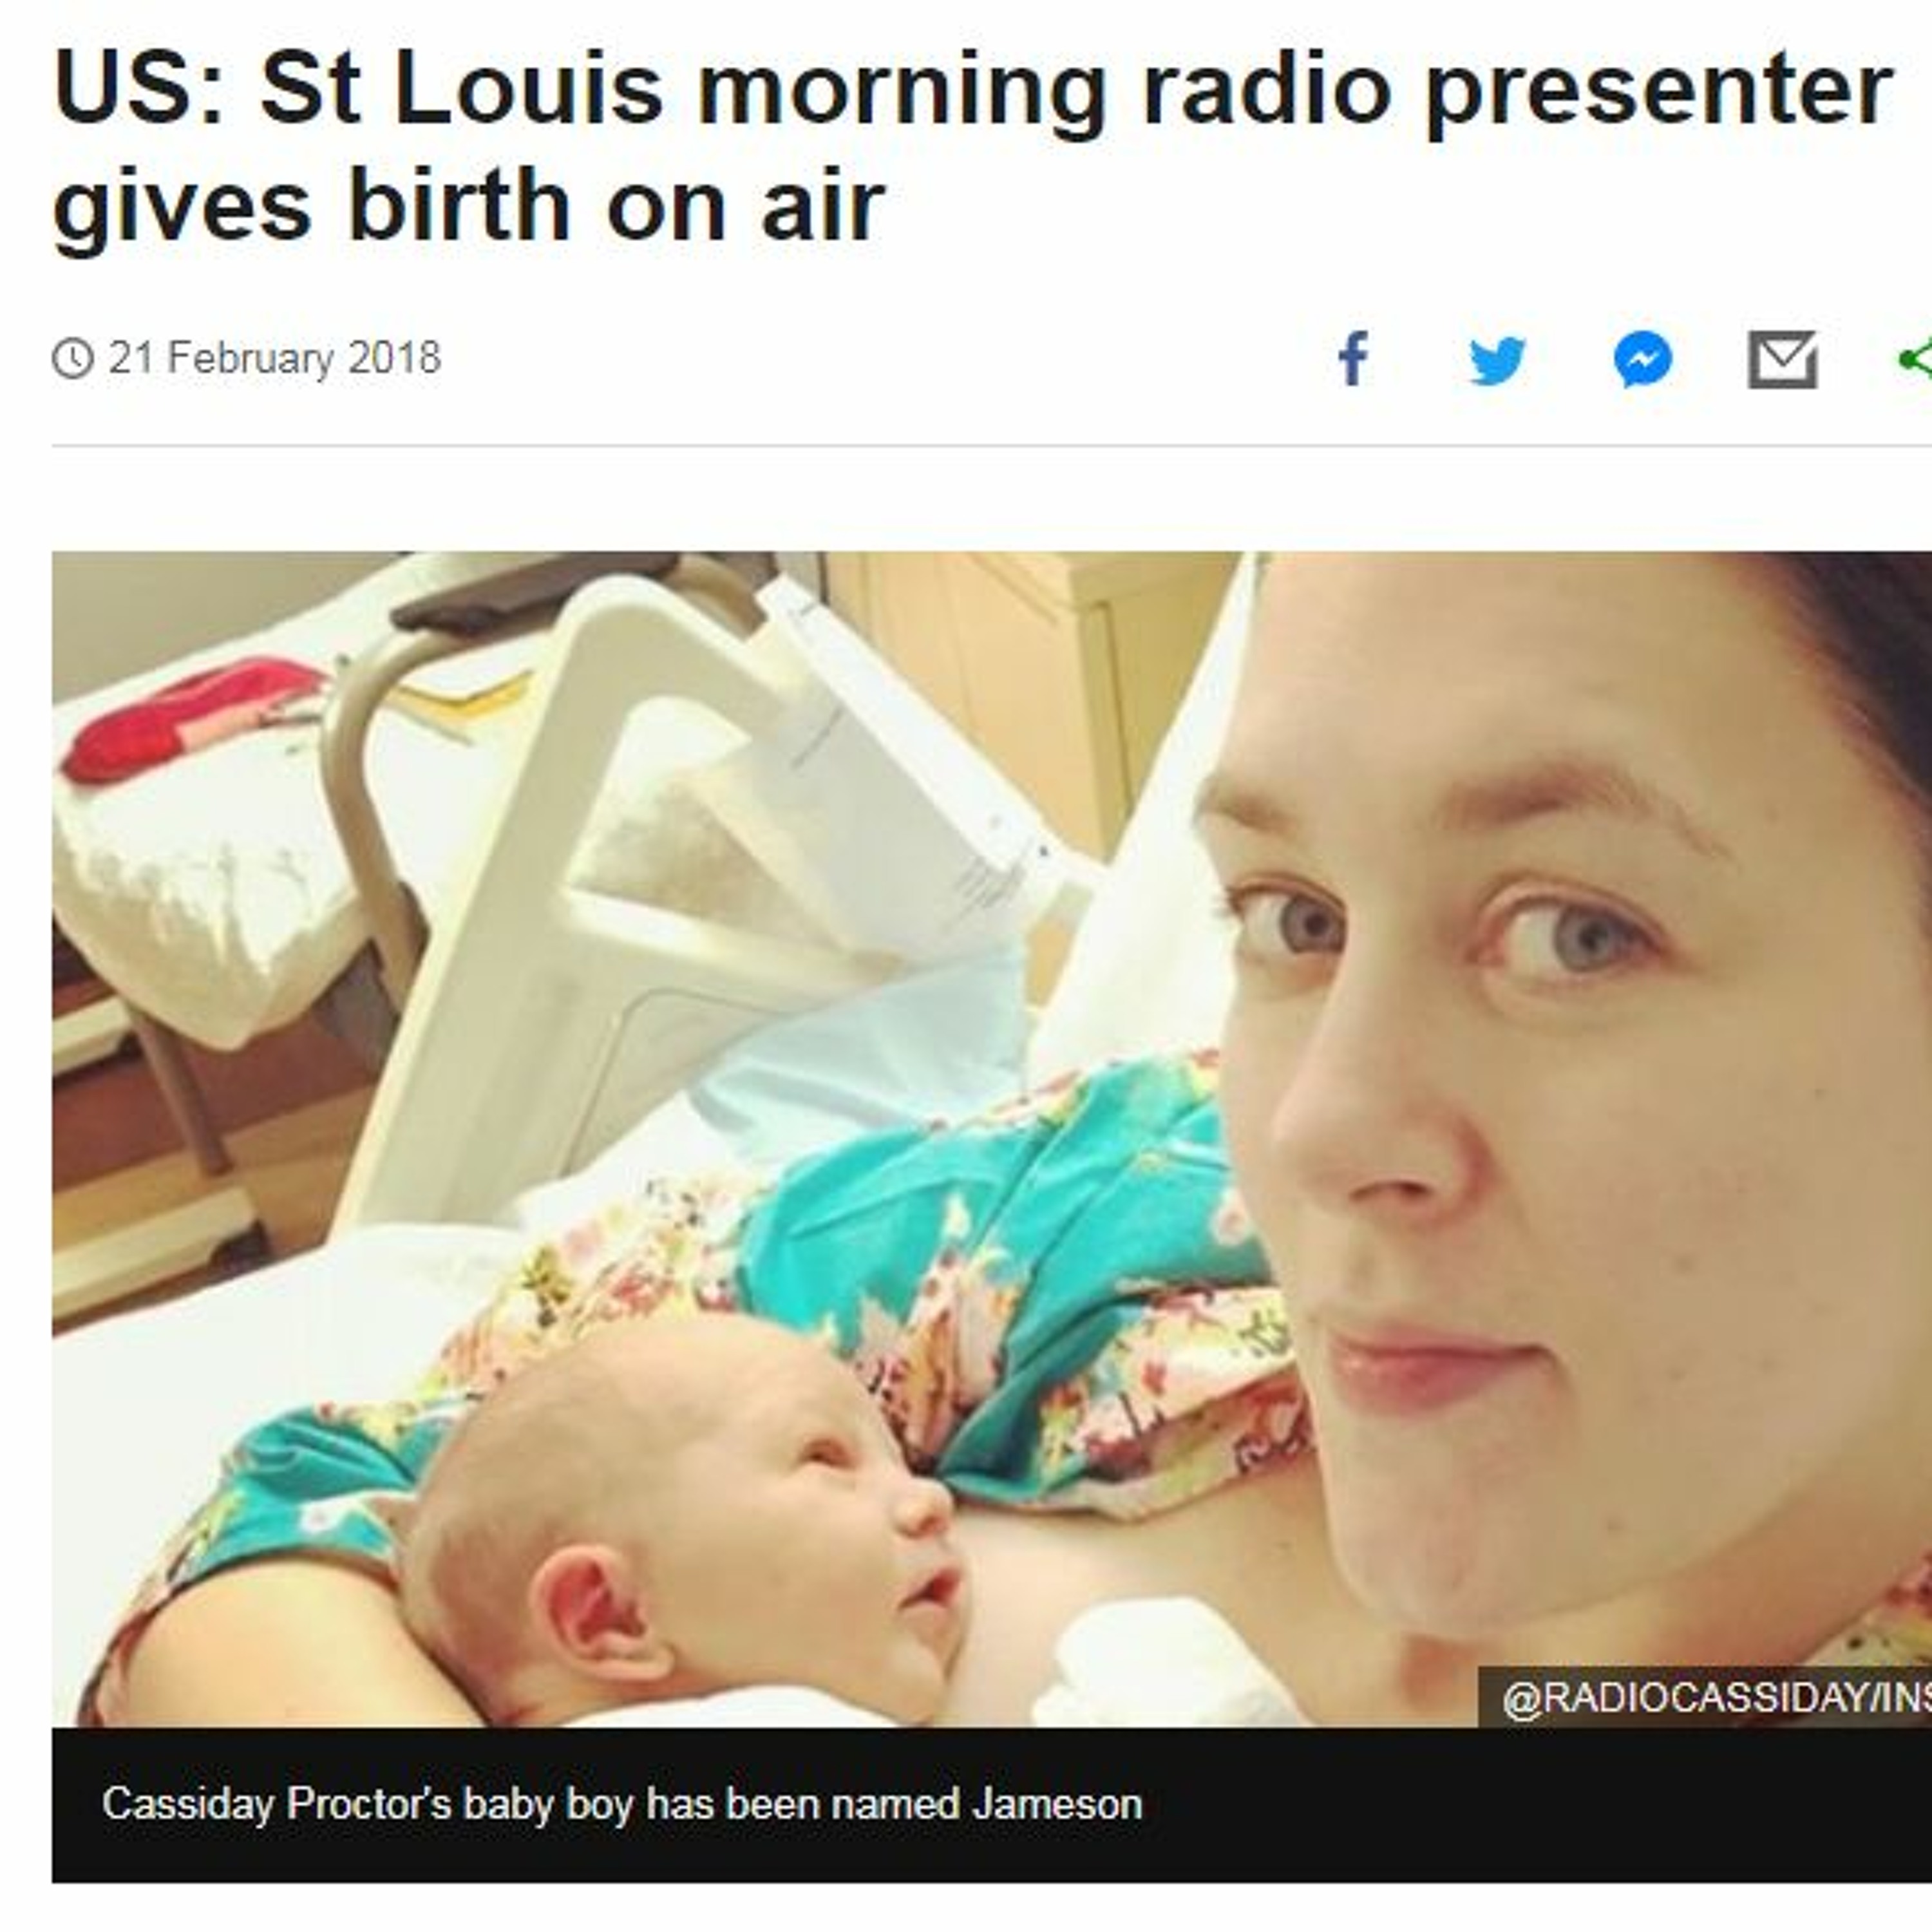The image size is (1932, 1932).
Task: Share the article on Facebook
Action: pos(1353,358)
